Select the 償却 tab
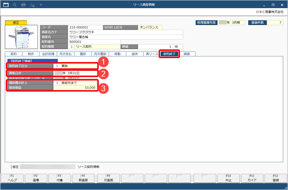The width and height of the screenshot is (288, 190). click(x=83, y=54)
